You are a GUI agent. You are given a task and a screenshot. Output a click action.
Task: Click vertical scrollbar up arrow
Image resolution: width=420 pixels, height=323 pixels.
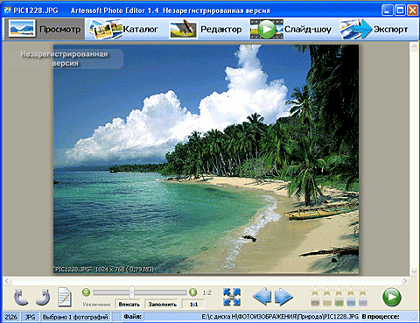(x=414, y=46)
